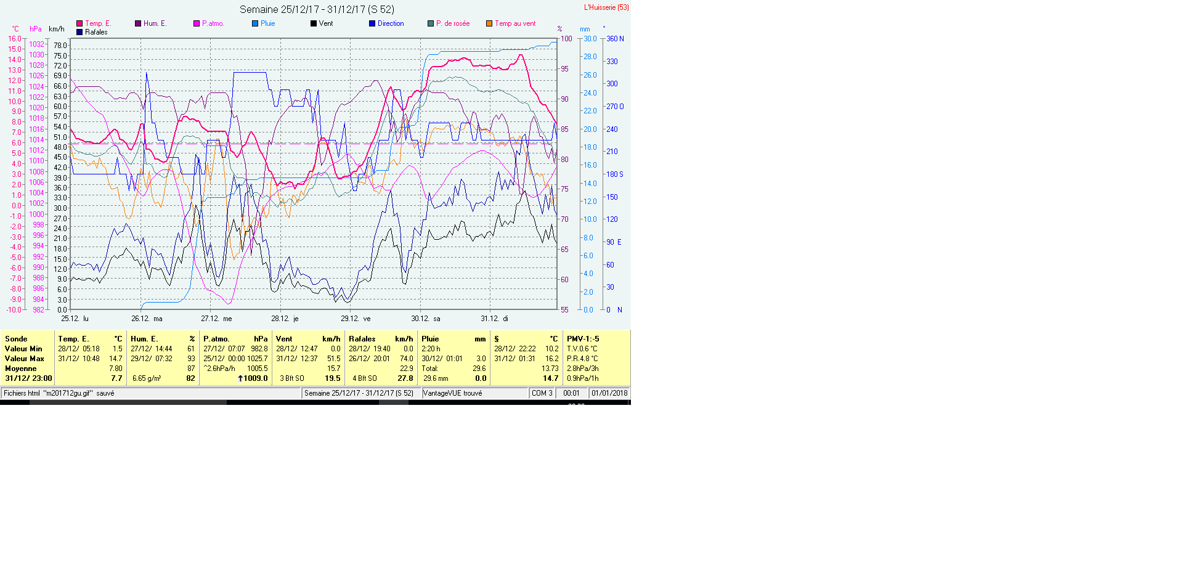This screenshot has width=1183, height=575.
Task: Click the '3 Bft SO' wind force reading
Action: pos(292,378)
